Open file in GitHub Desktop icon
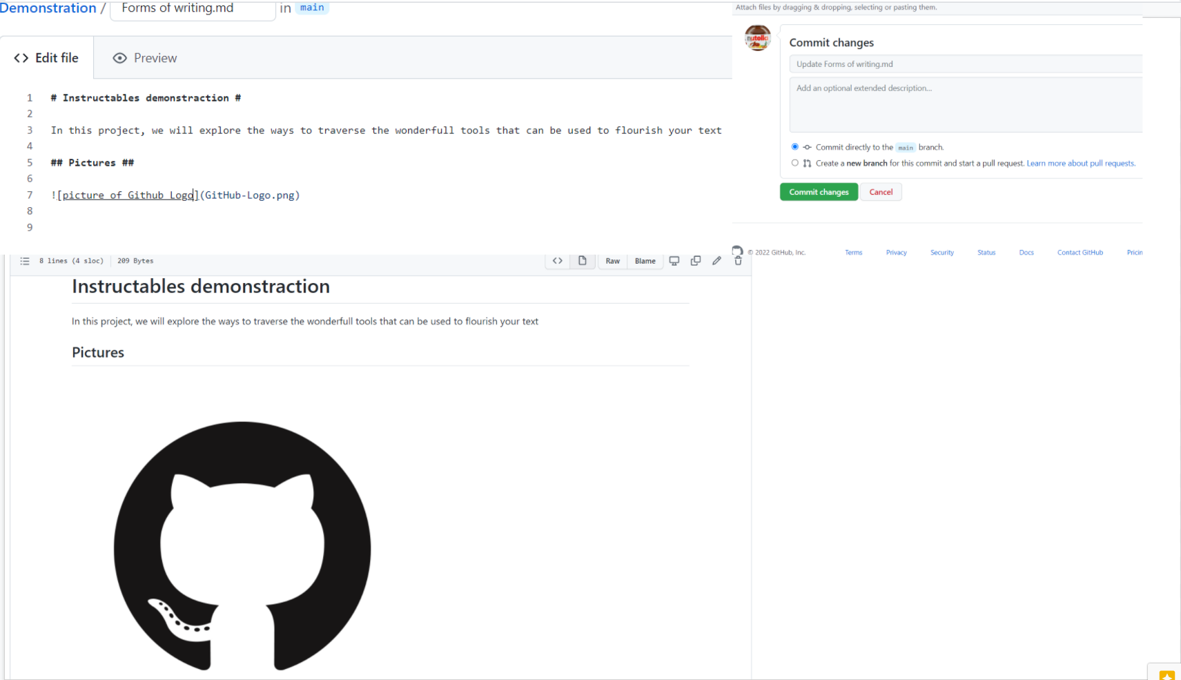The image size is (1181, 680). [674, 261]
